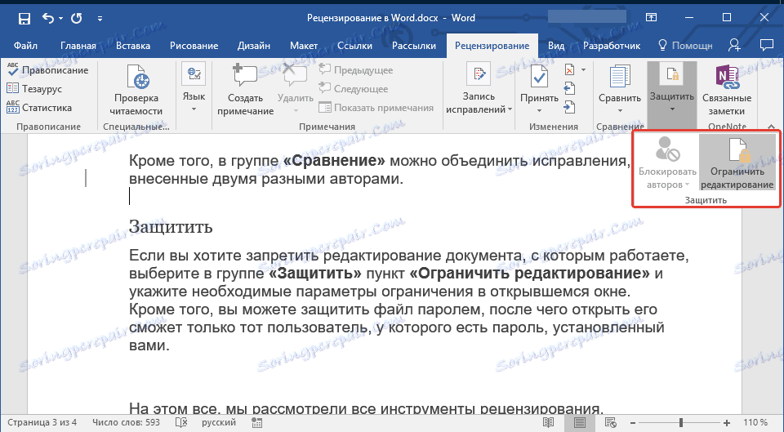Open the undo history dropdown arrow

[61, 19]
